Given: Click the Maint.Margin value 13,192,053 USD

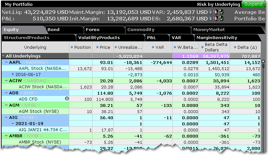Looking at the screenshot, I should [x=129, y=12].
